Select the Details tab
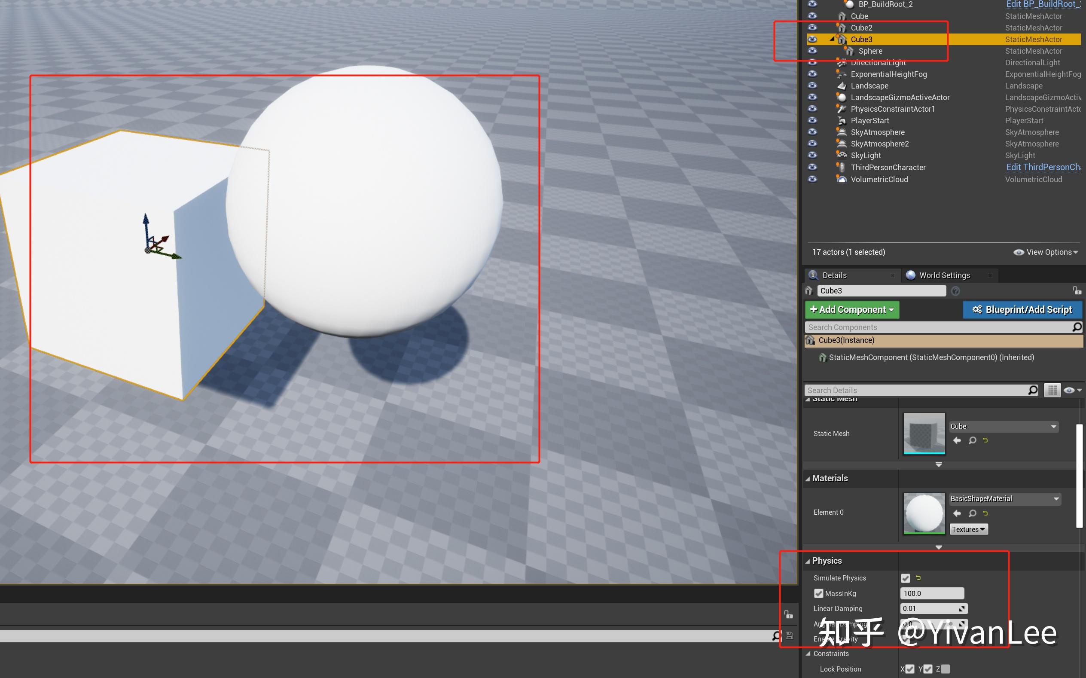 pos(852,275)
